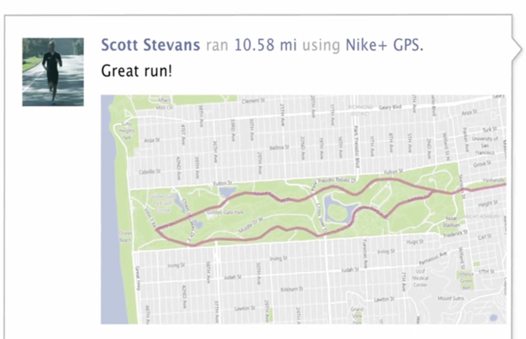Click the Golden Gate Park label on map
The image size is (526, 339).
point(225,212)
